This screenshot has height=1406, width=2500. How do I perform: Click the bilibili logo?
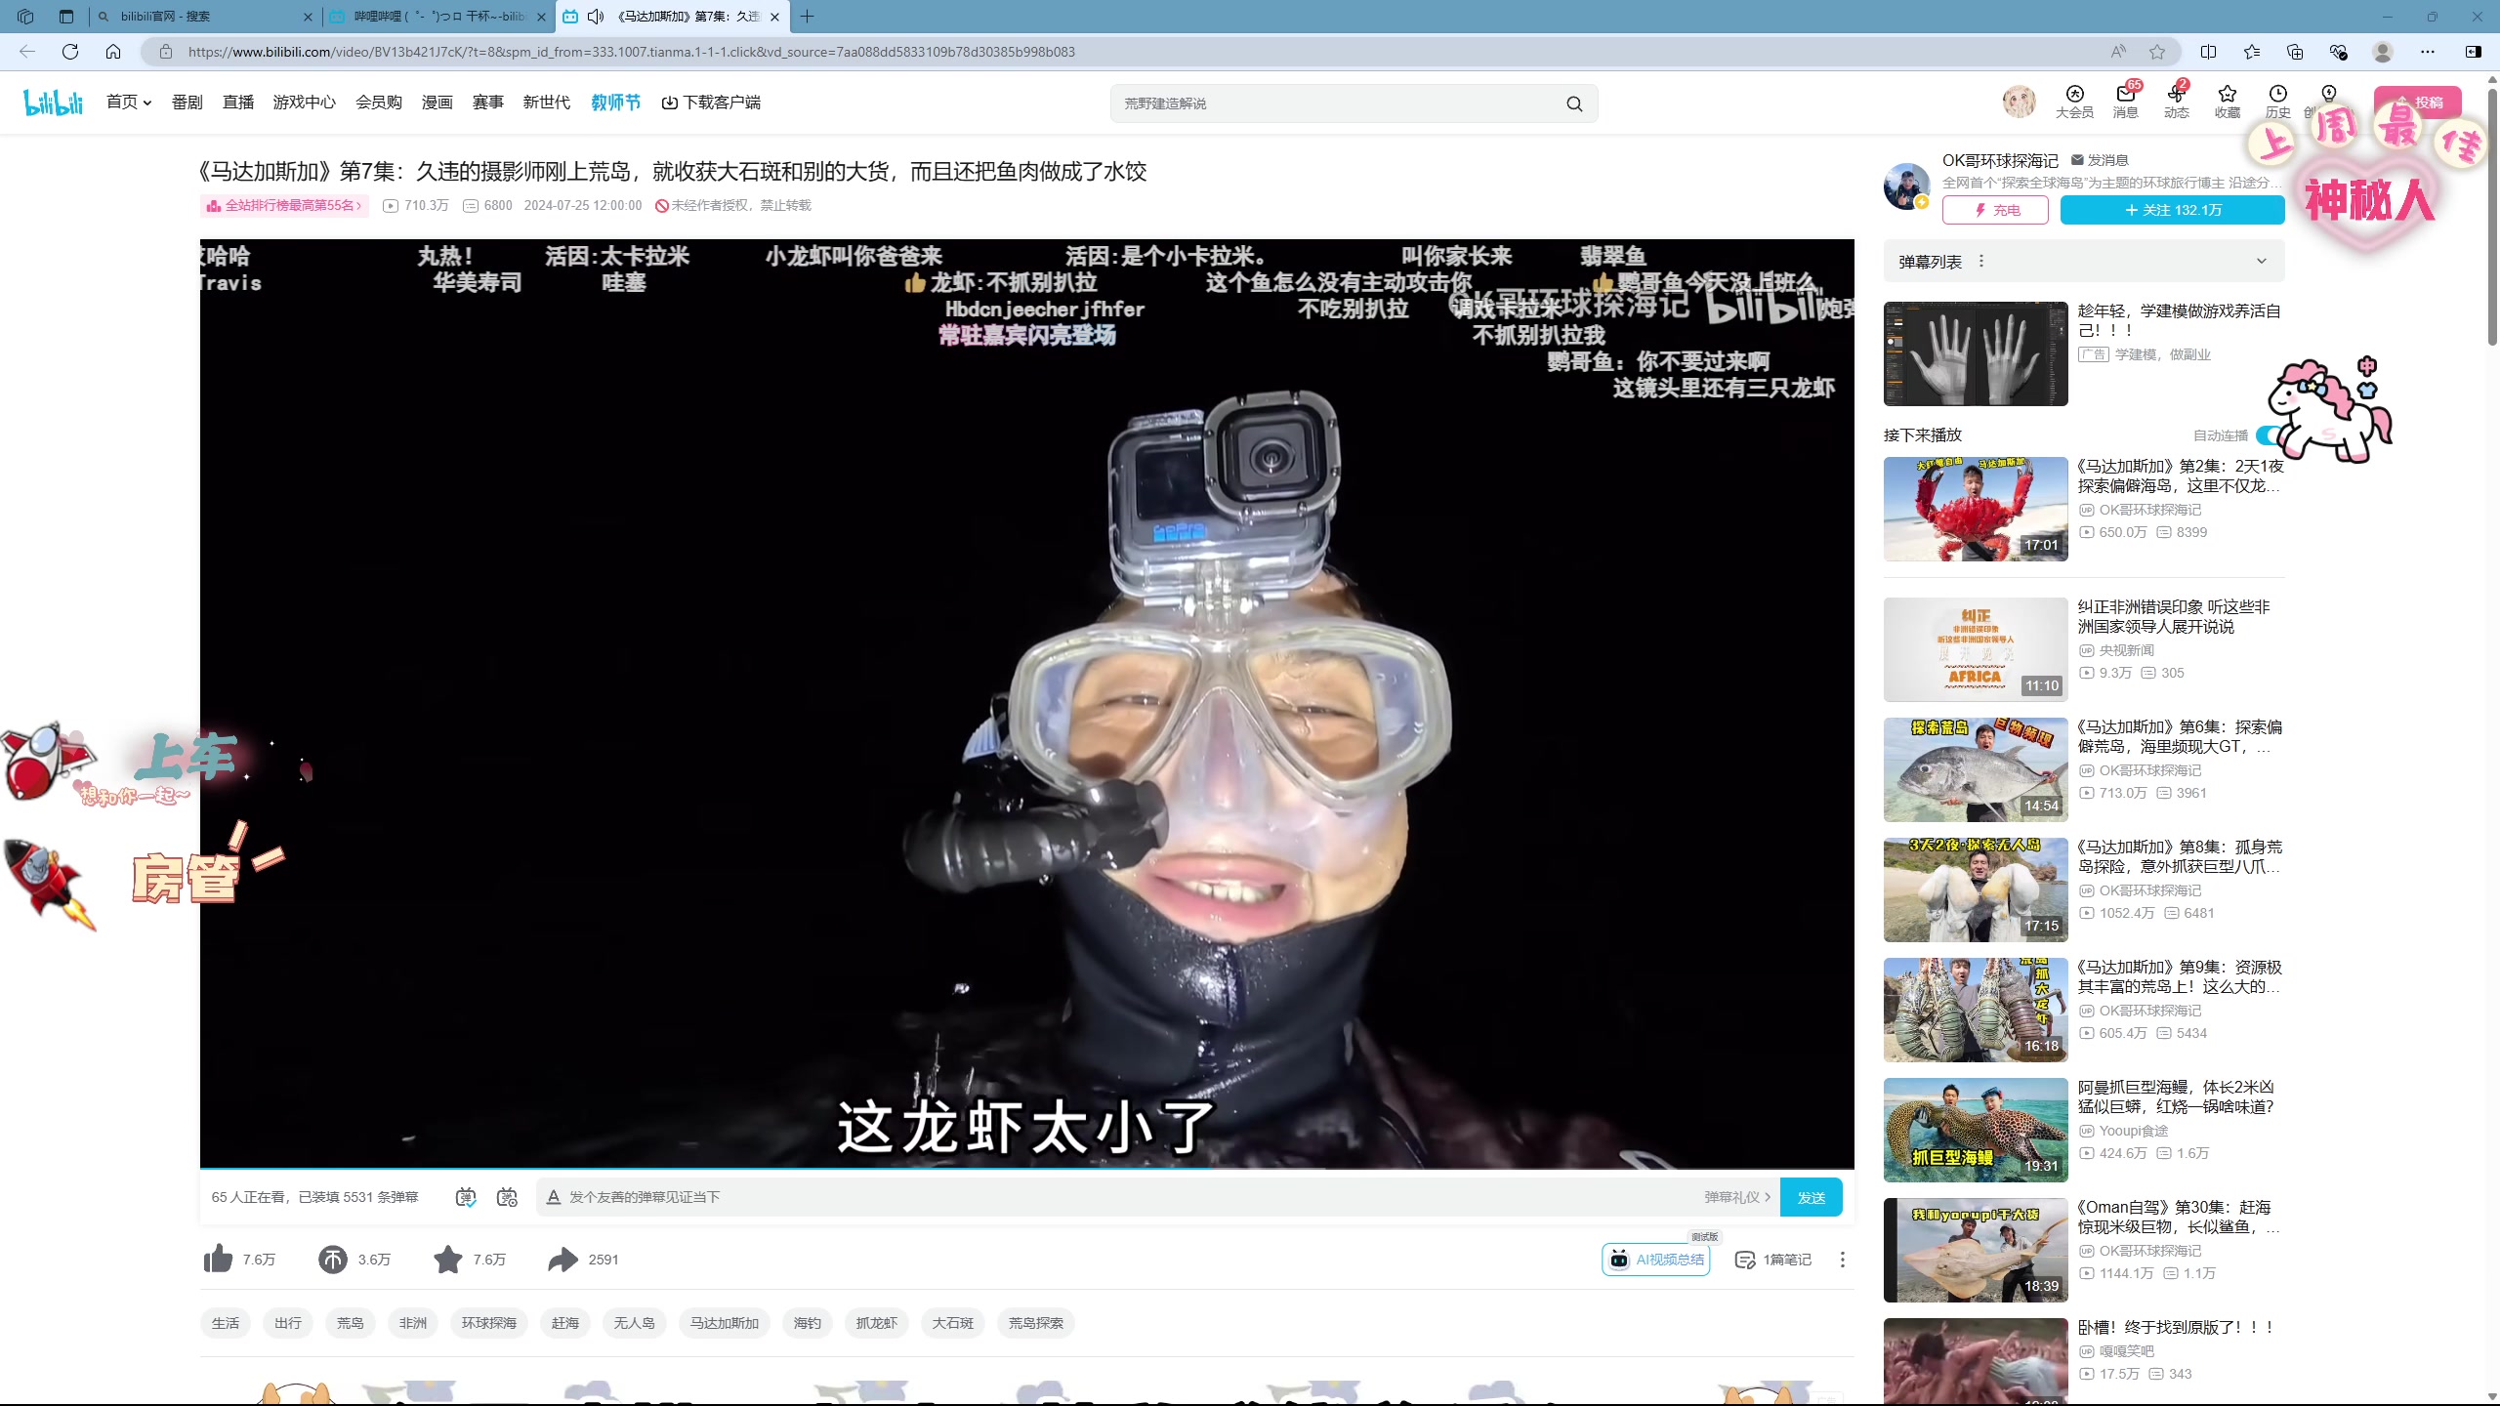point(54,103)
